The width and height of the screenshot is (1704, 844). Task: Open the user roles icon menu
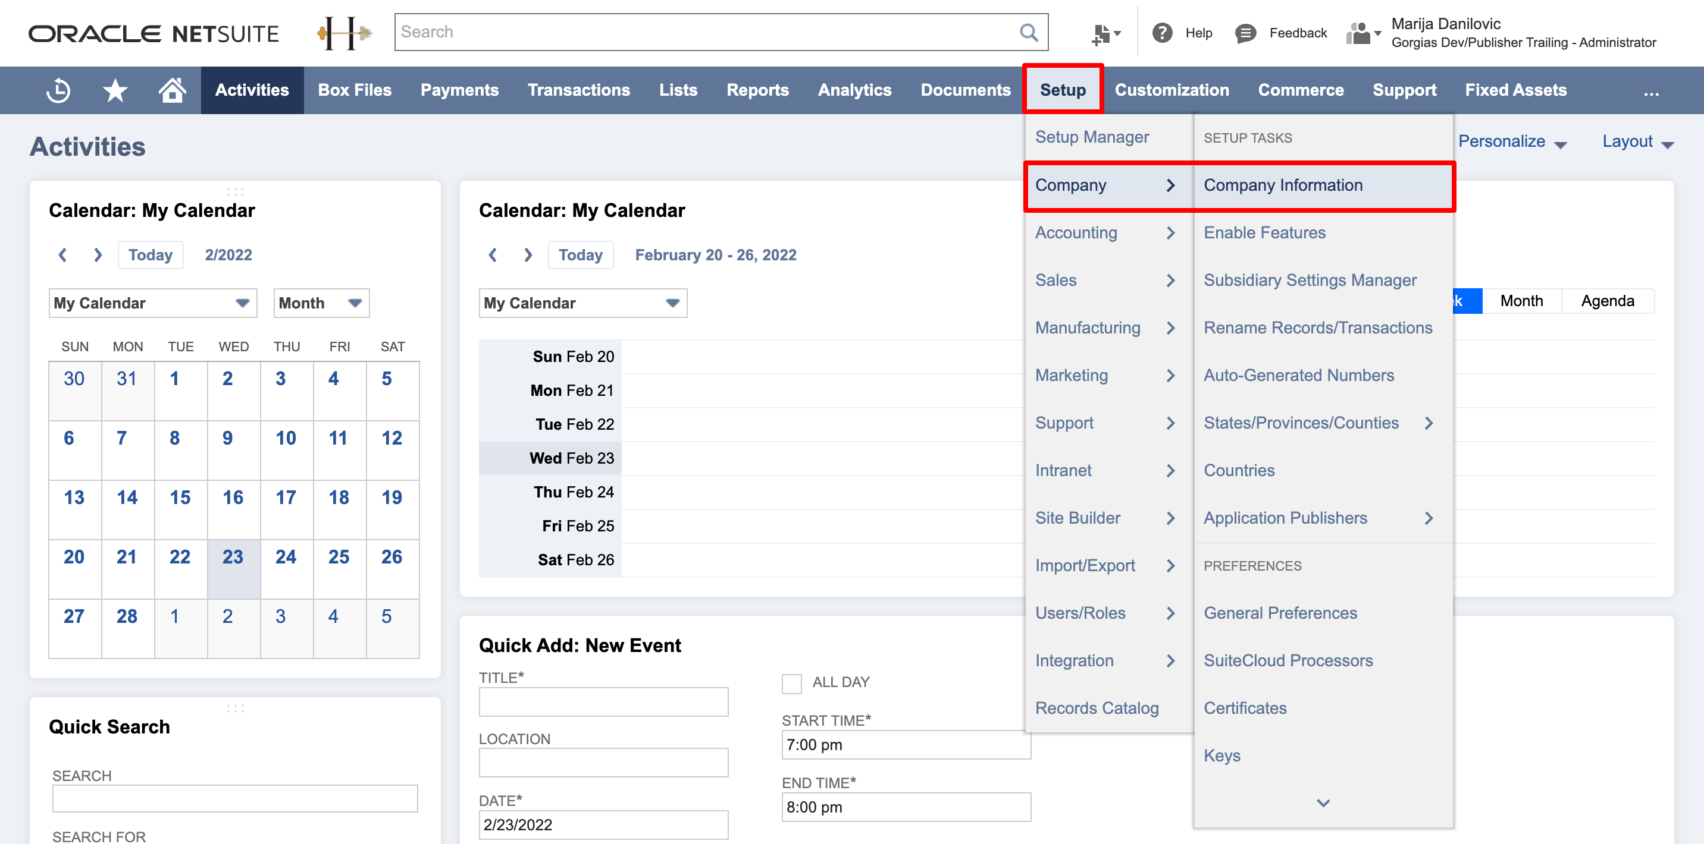coord(1362,33)
